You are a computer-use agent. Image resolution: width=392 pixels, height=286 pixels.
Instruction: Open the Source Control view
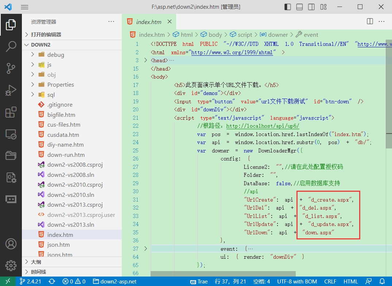tap(11, 68)
